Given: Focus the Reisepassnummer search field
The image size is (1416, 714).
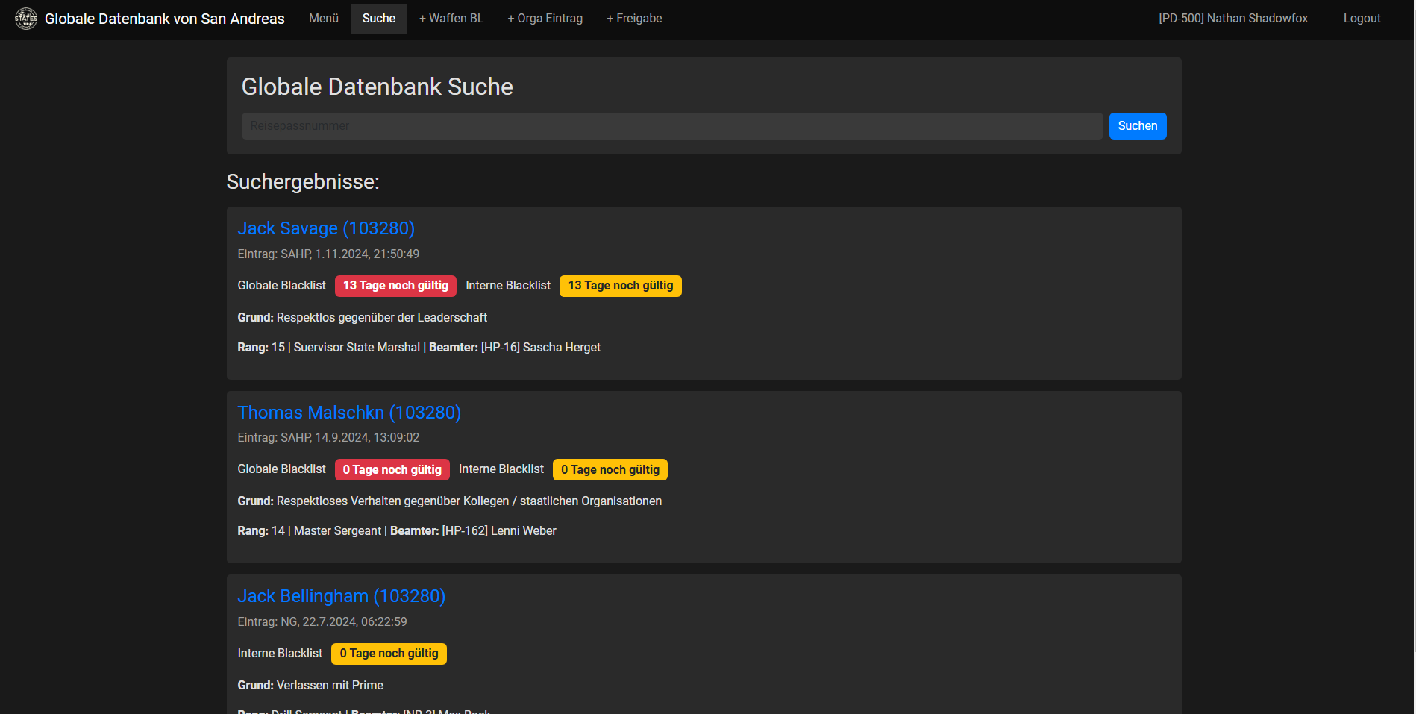Looking at the screenshot, I should 672,126.
